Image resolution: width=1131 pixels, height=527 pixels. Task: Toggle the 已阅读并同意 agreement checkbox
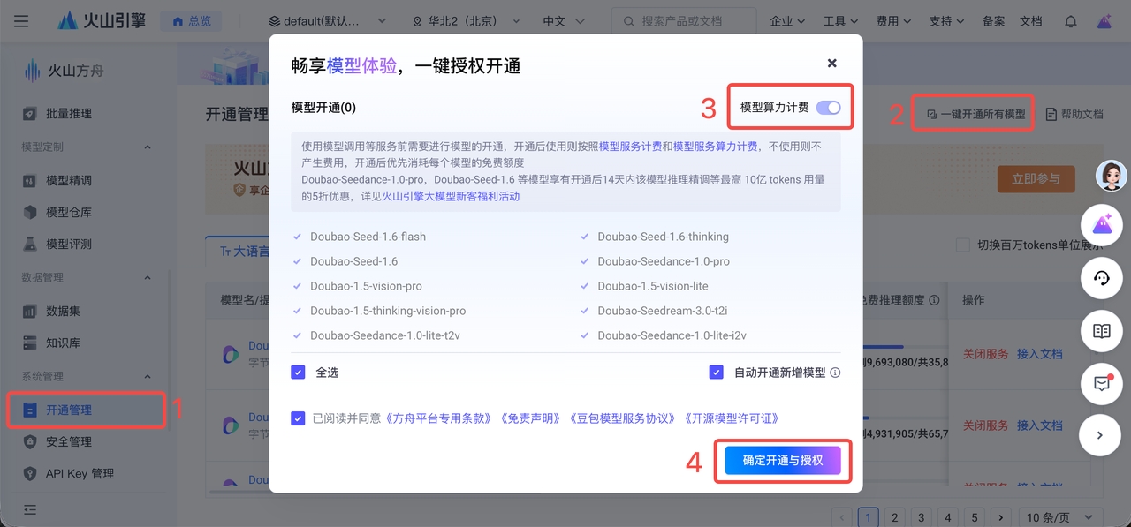298,418
